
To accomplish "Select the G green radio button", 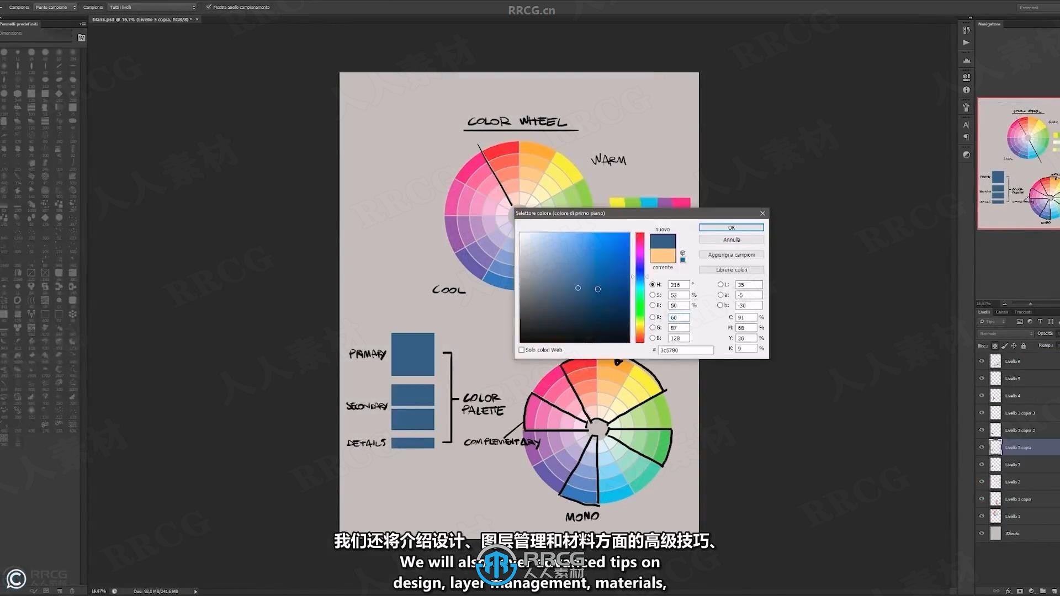I will [x=652, y=328].
